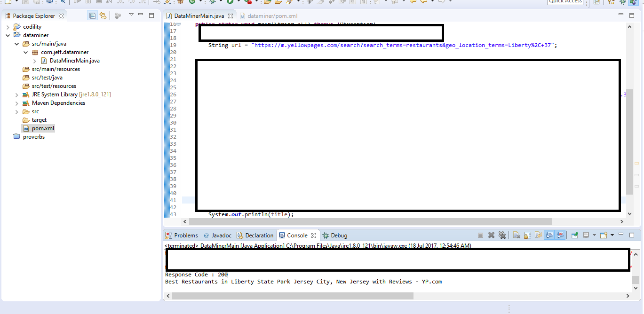Click the editor scroll-down arrow
The image size is (644, 314).
(x=629, y=213)
